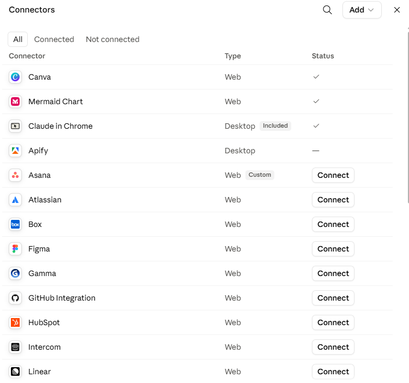Click the Mermaid Chart logo icon
Image resolution: width=409 pixels, height=383 pixels.
click(x=15, y=101)
